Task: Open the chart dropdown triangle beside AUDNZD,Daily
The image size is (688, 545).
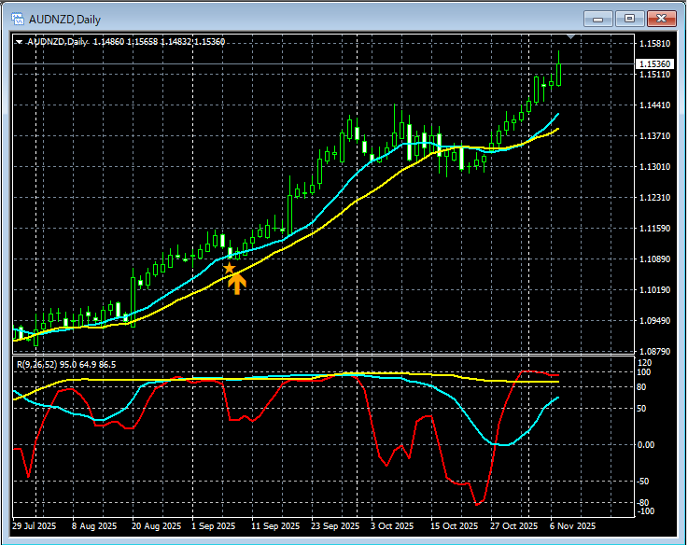Action: 19,42
